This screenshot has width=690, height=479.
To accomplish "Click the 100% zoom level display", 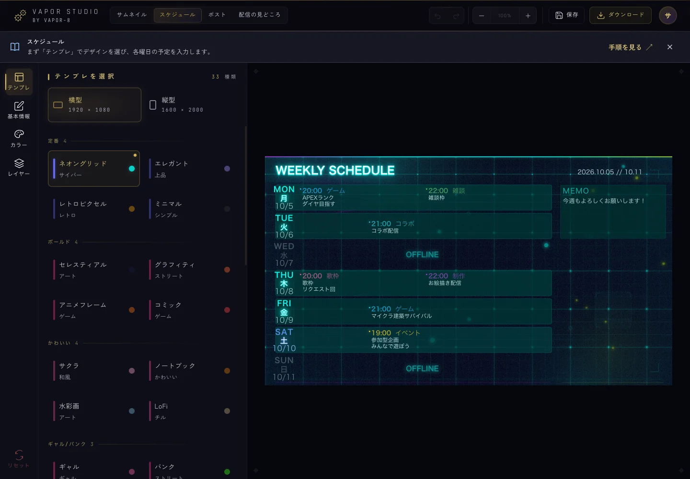I will [x=505, y=15].
